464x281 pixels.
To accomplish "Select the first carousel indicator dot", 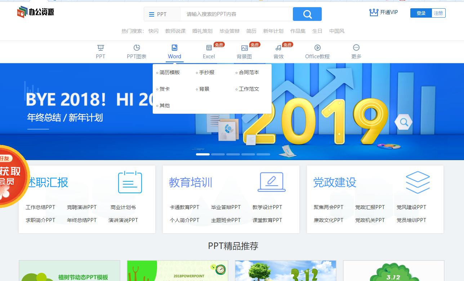I will [202, 154].
